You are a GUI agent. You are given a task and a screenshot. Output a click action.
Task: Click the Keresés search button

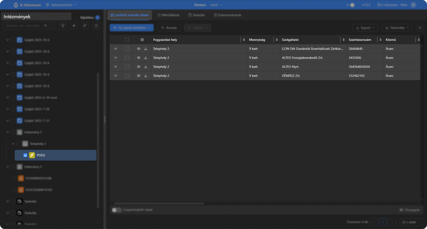pos(169,28)
